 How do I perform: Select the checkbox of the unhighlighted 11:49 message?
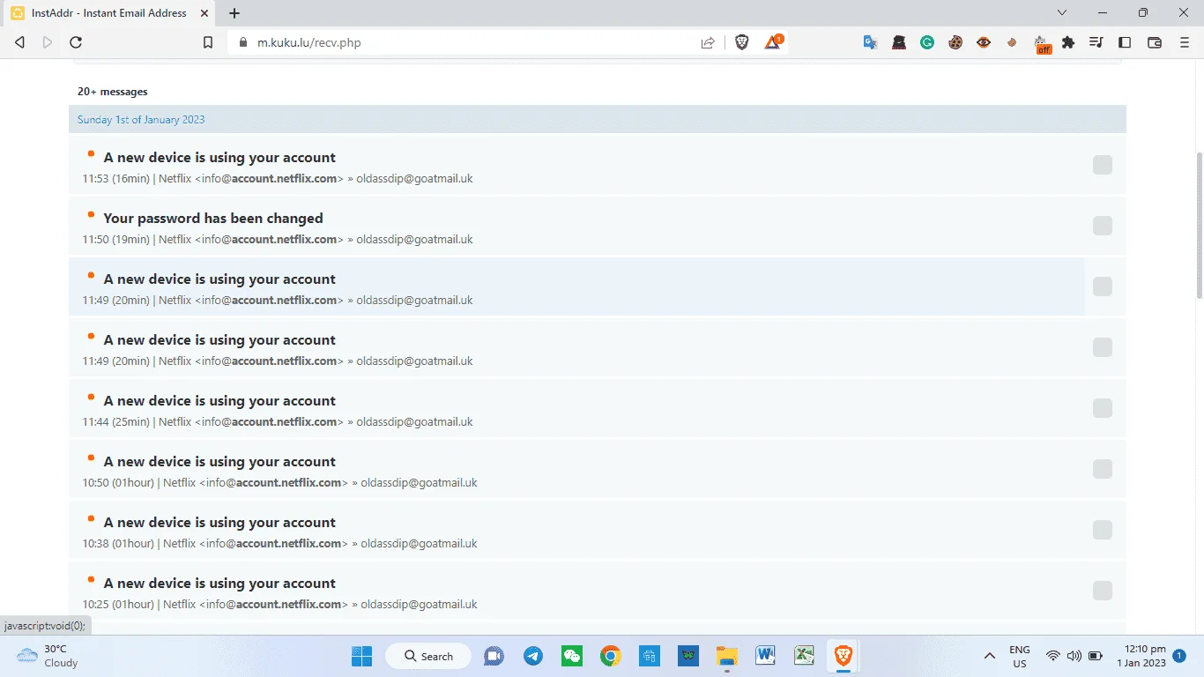1103,347
